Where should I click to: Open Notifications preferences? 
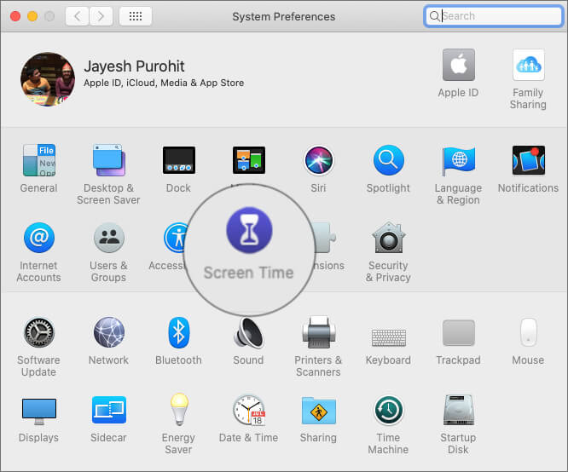tap(528, 160)
